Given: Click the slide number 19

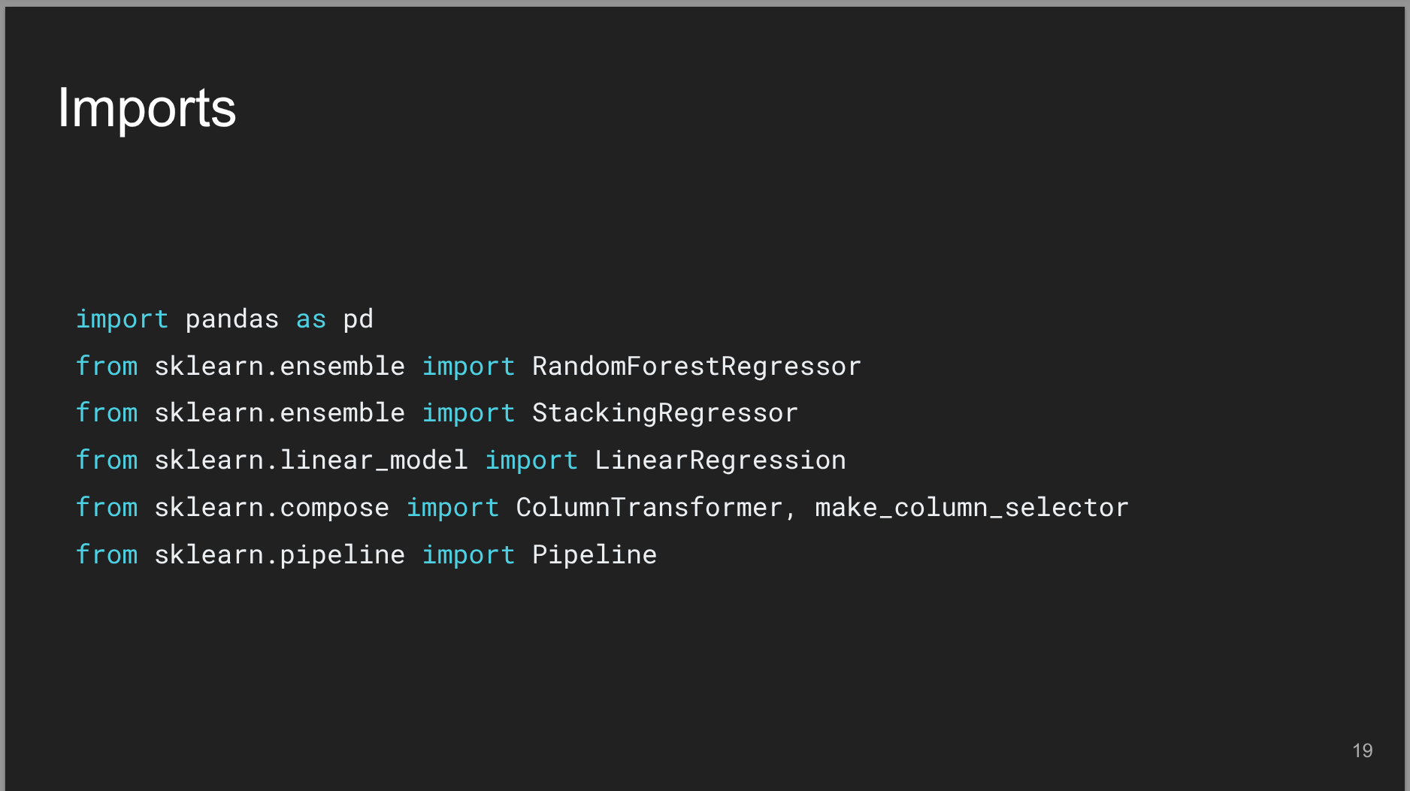Looking at the screenshot, I should pos(1362,750).
